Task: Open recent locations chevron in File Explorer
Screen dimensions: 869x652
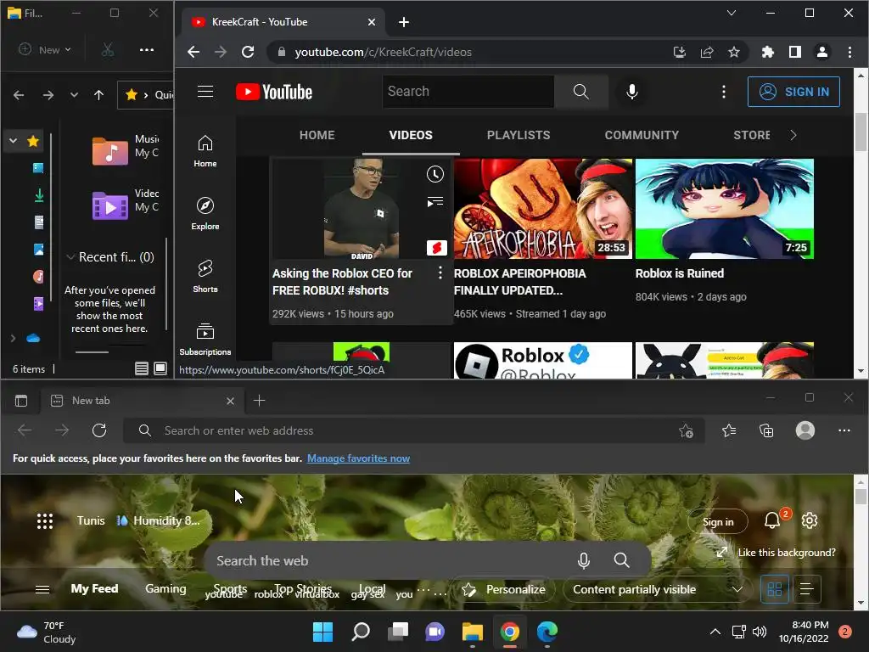Action: pos(74,95)
